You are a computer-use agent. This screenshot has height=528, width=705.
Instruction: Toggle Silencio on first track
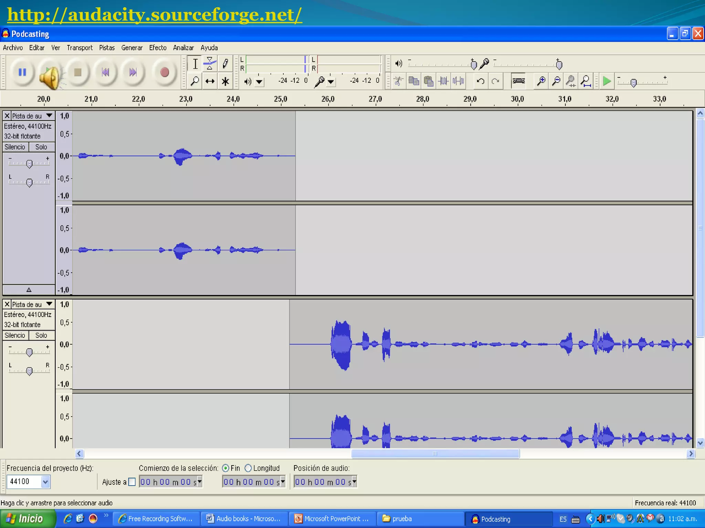15,147
